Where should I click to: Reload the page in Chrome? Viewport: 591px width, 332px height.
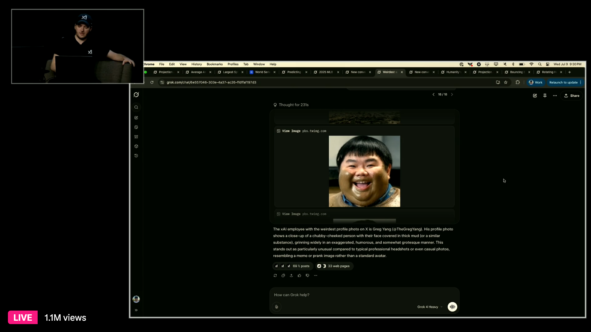click(x=152, y=82)
